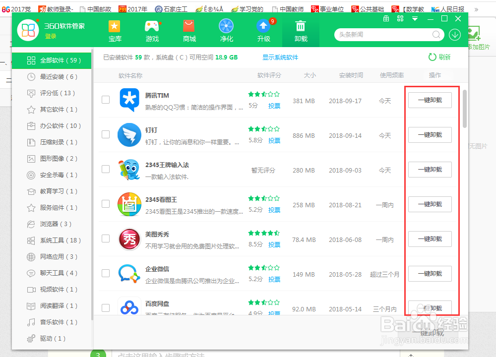This screenshot has width=496, height=357.
Task: Open the 商城 mall section
Action: click(x=189, y=31)
